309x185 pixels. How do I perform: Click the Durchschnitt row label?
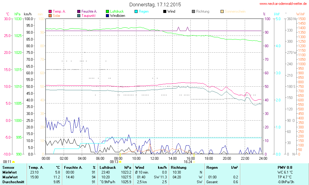13,182
